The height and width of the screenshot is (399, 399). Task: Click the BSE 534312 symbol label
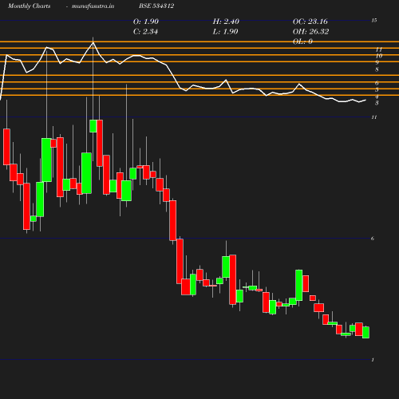click(x=156, y=6)
